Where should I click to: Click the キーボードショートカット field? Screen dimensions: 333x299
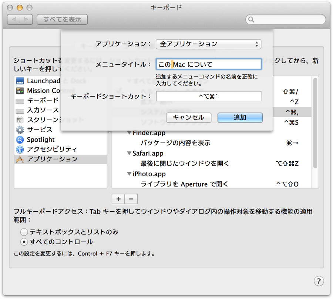[x=209, y=97]
